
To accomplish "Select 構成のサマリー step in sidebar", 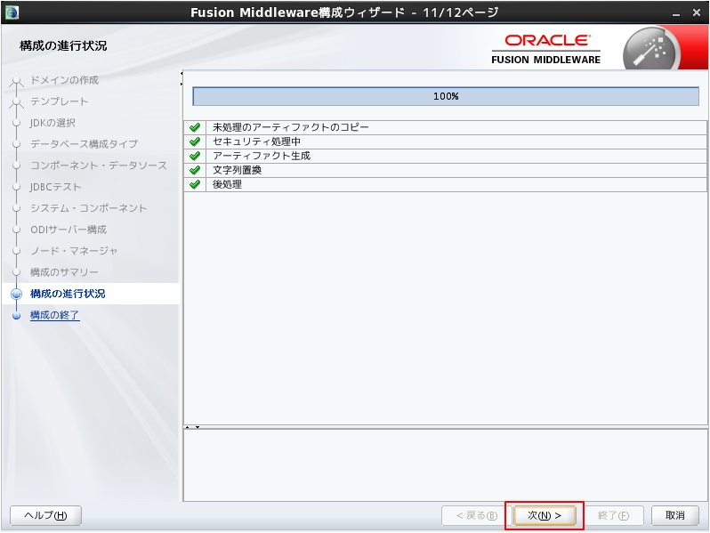I will point(64,271).
